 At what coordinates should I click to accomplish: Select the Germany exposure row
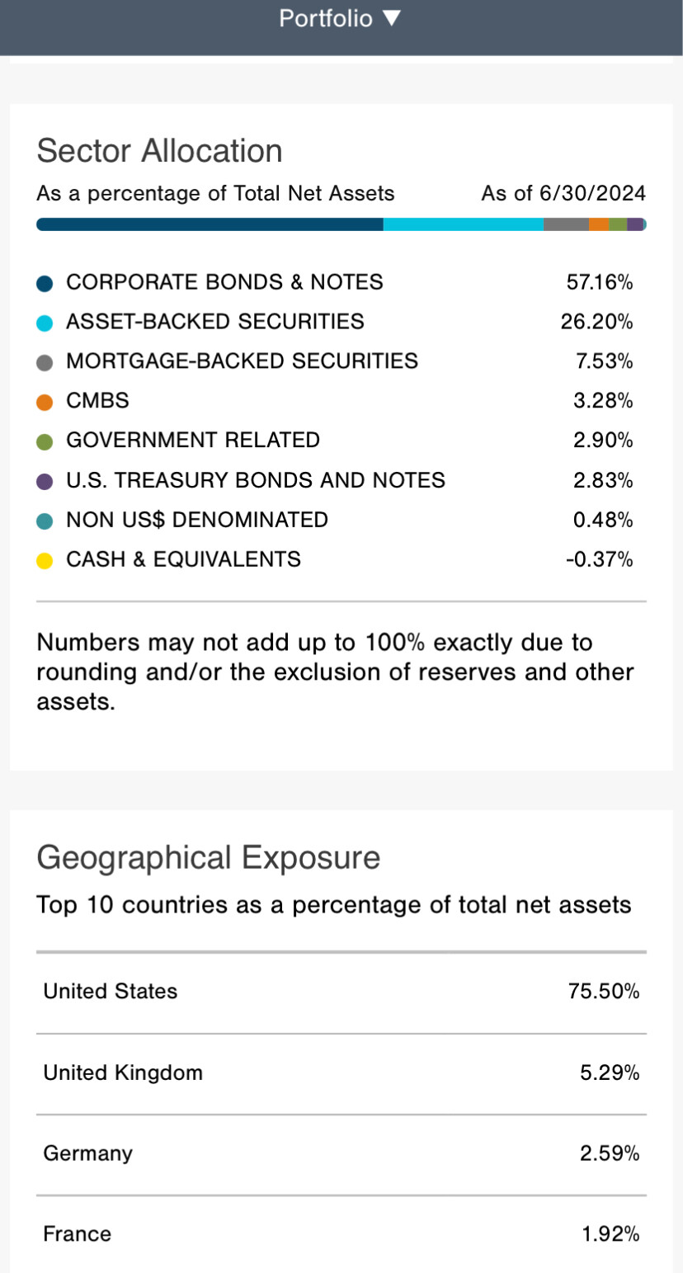tap(341, 1153)
